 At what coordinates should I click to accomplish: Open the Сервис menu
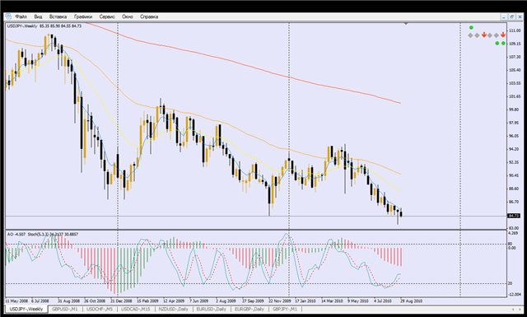107,16
